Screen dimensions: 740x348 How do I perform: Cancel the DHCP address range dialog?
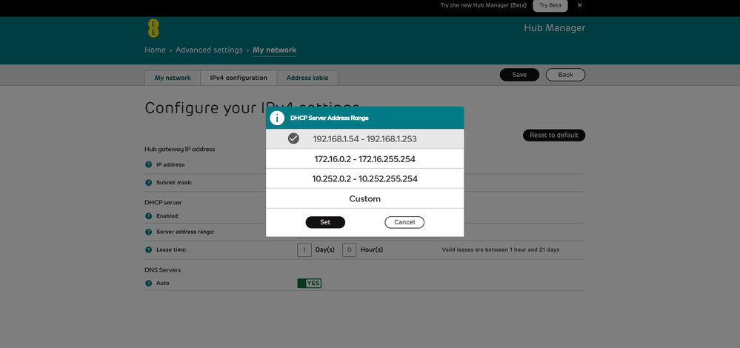[x=404, y=222]
